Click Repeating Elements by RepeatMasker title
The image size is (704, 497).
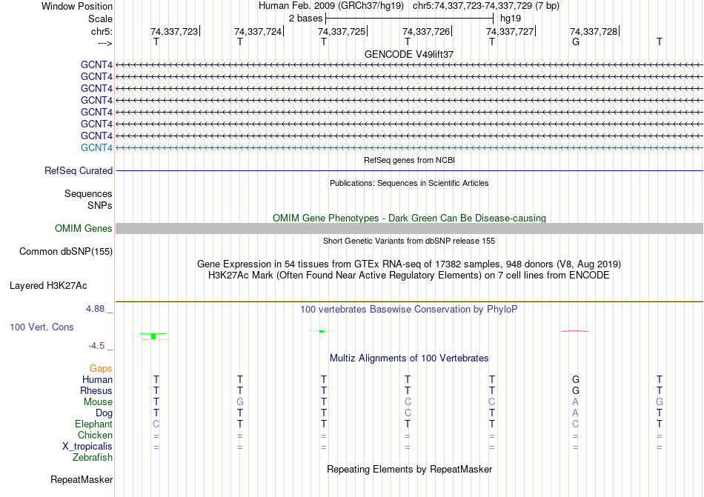tap(409, 469)
